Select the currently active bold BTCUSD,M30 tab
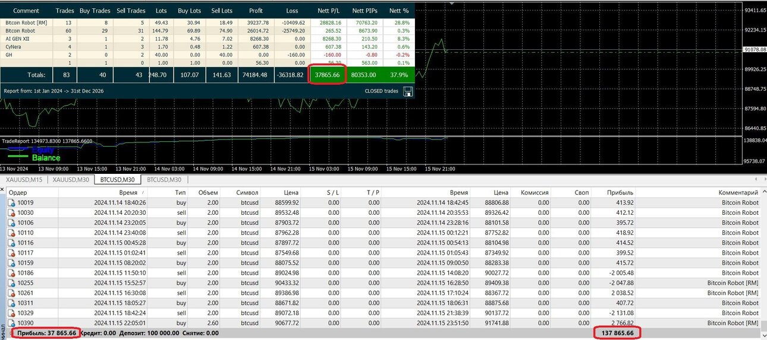This screenshot has width=767, height=340. (x=117, y=179)
